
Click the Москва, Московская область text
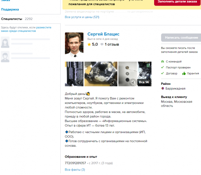click(177, 104)
